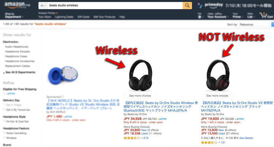Open the All search category dropdown
This screenshot has width=274, height=147.
pyautogui.click(x=43, y=5)
